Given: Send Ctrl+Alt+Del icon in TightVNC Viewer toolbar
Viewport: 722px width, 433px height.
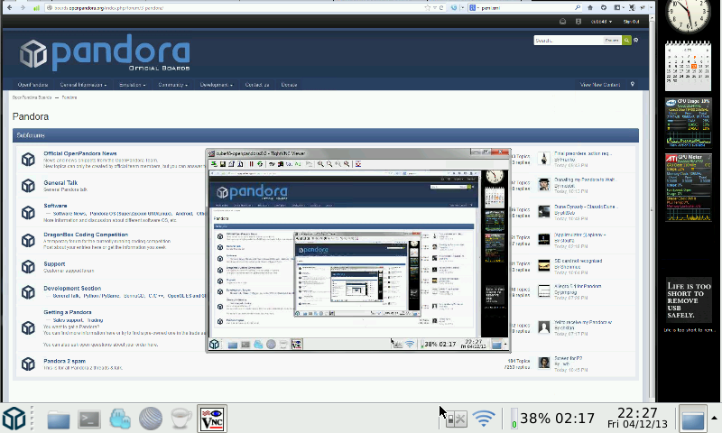Looking at the screenshot, I should [x=272, y=164].
